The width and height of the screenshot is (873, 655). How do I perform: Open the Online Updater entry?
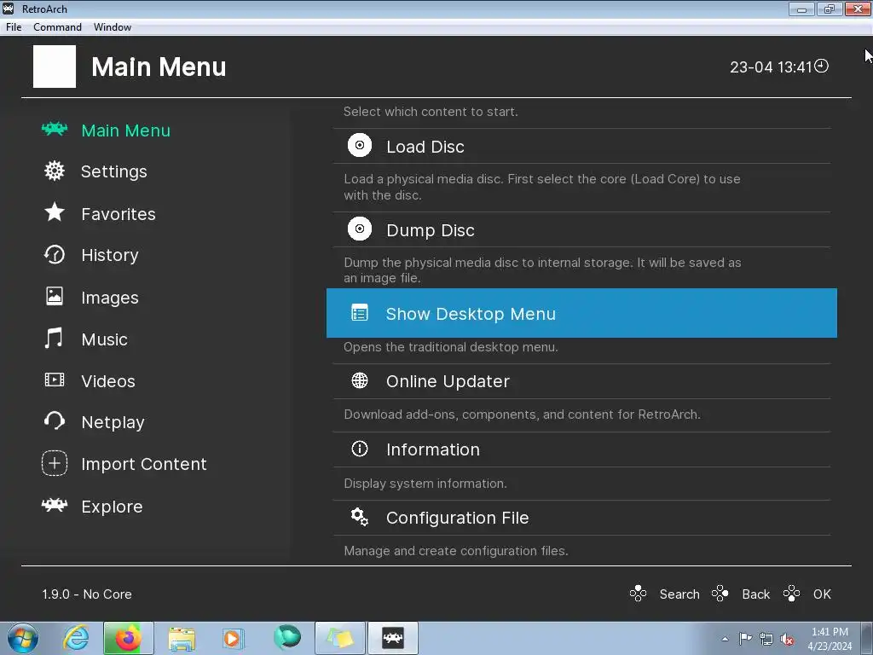pos(581,381)
